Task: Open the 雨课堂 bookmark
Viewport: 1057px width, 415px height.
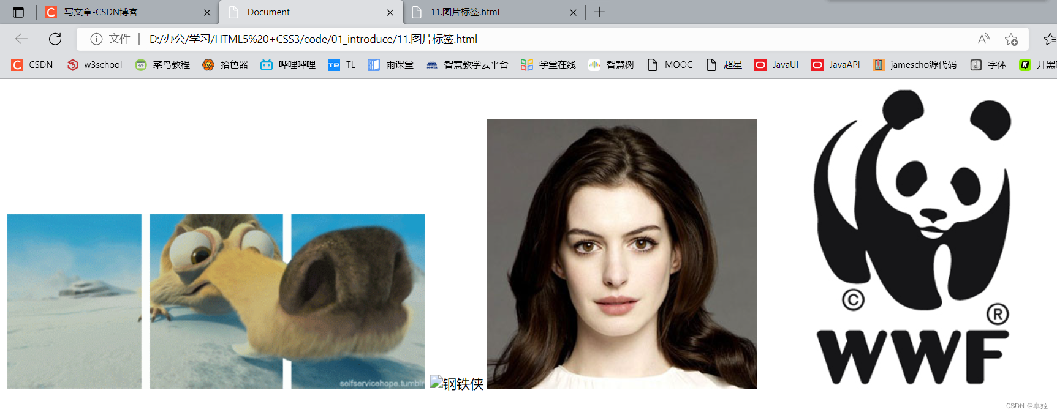Action: [391, 65]
